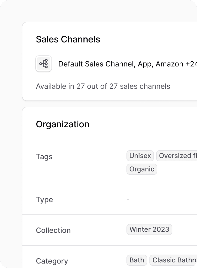Click the Organization section heading
The width and height of the screenshot is (197, 268).
coord(63,124)
